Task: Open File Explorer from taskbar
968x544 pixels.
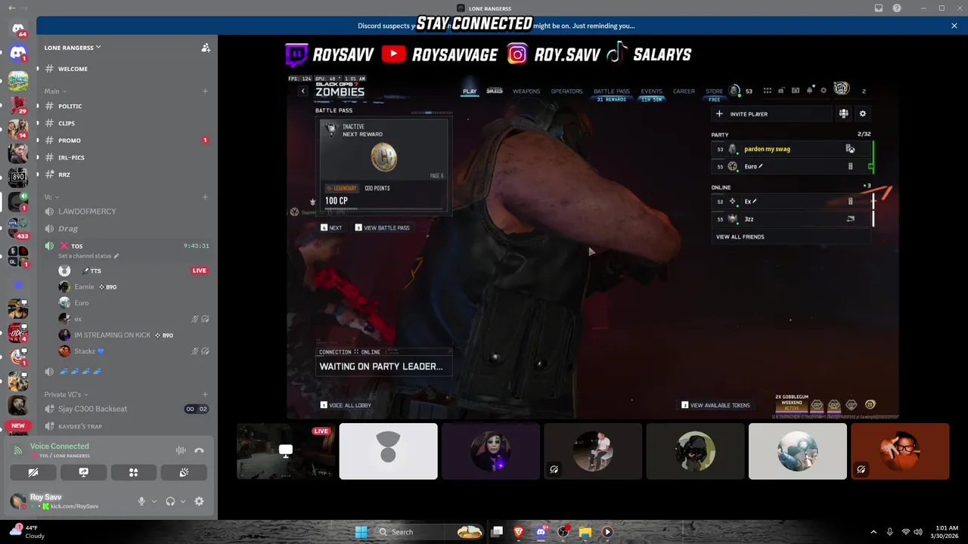Action: point(585,532)
